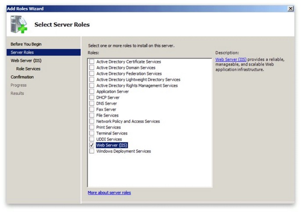Check Active Directory Certificate Services checkbox

point(92,62)
